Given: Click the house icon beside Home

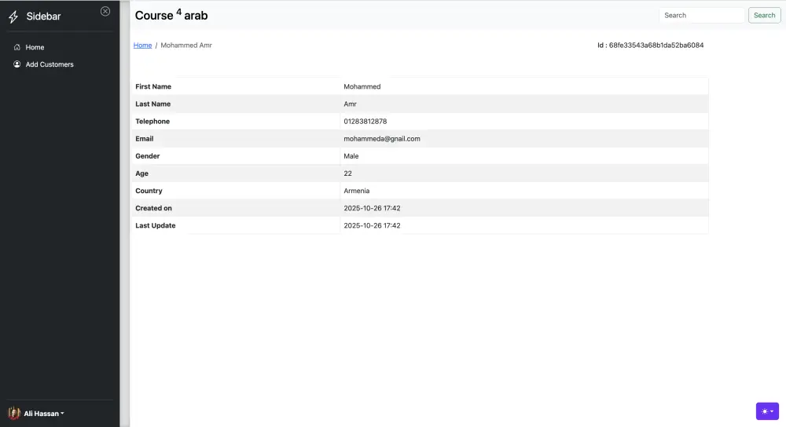Looking at the screenshot, I should pos(17,47).
